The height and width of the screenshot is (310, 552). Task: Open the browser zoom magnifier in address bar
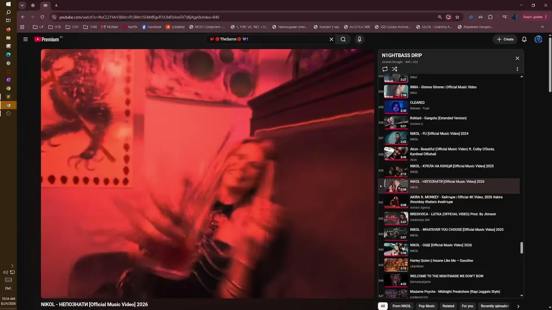[440, 17]
